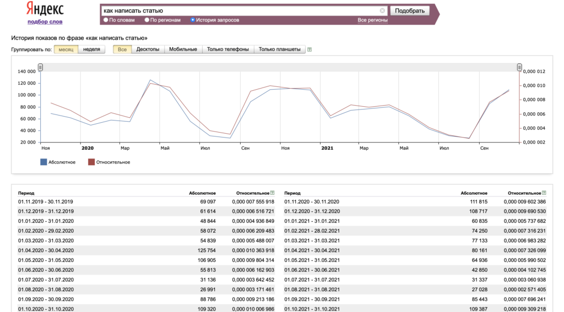
Task: Select the История запросов radio button
Action: click(x=193, y=20)
